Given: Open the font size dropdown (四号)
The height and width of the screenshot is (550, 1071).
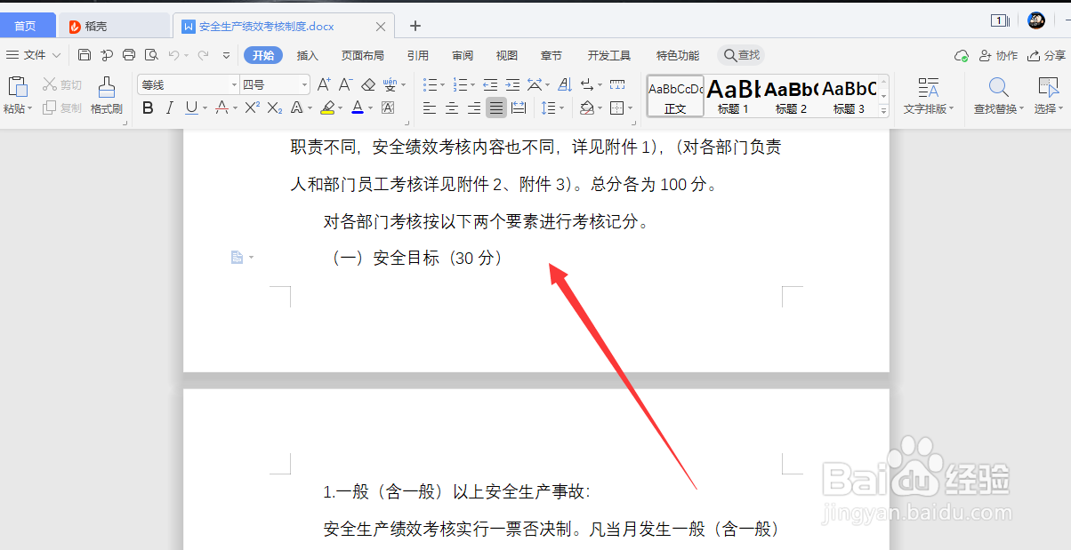Looking at the screenshot, I should [305, 84].
